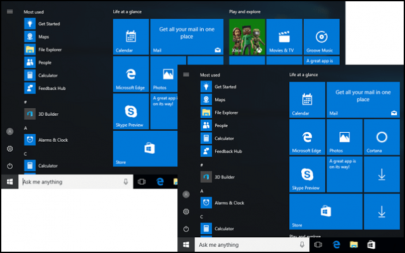Viewport: 405px width, 253px height.
Task: Open People in the back Start menu list
Action: [x=38, y=63]
